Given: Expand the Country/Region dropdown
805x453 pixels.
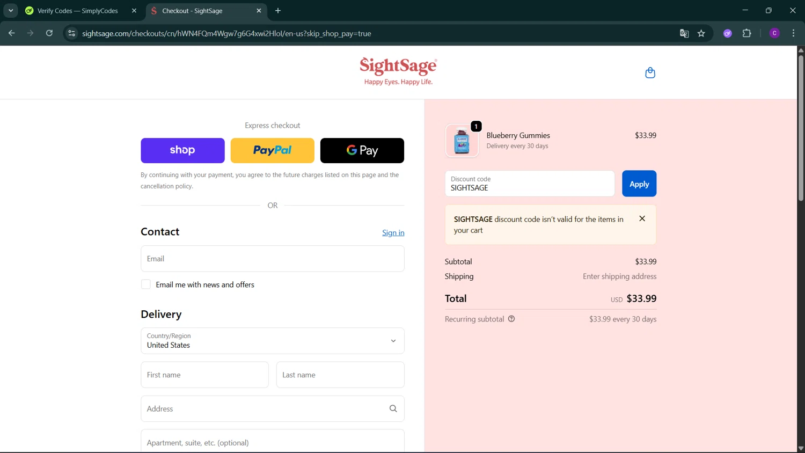Looking at the screenshot, I should coord(273,341).
